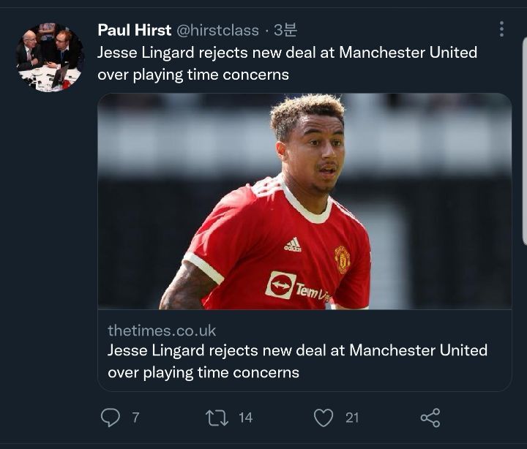
Task: Open the Paul Hirst display name
Action: tap(135, 30)
